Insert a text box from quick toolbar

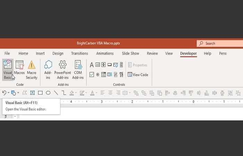(32, 93)
